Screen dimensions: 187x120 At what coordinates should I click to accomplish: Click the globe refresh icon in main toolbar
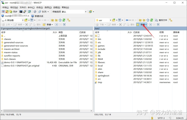coord(91,12)
